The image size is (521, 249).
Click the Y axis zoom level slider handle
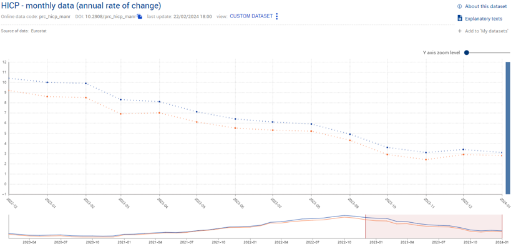467,52
